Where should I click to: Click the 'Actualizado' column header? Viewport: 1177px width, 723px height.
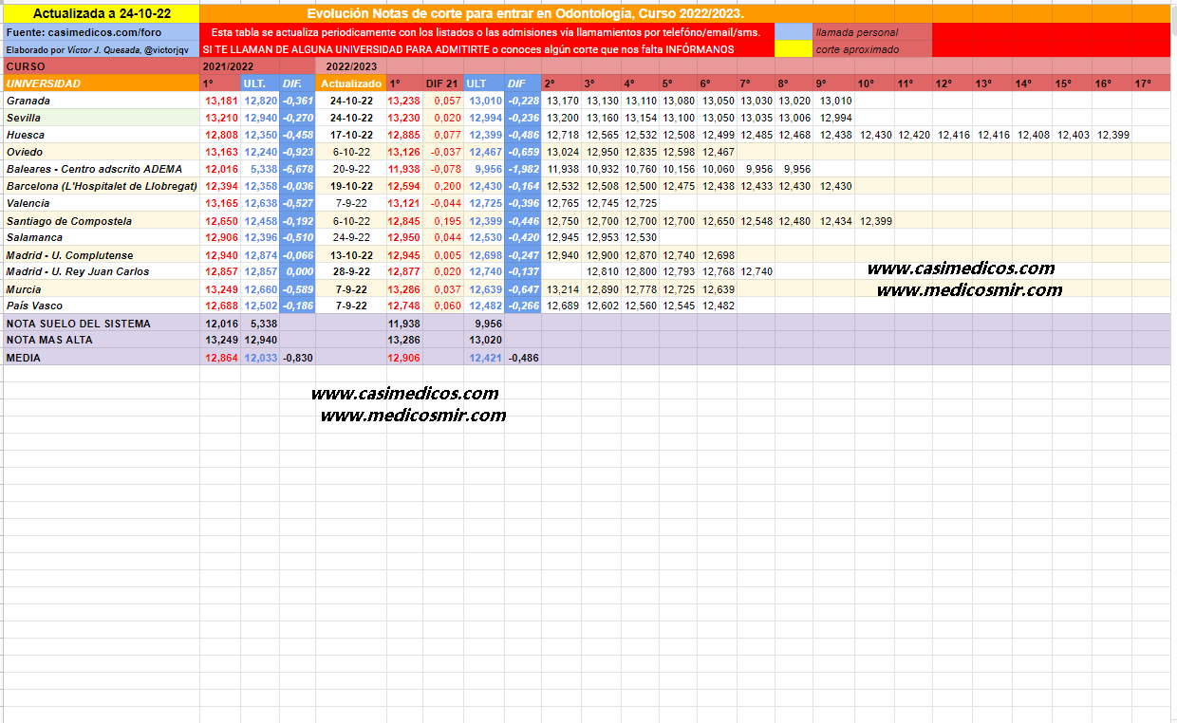click(350, 83)
